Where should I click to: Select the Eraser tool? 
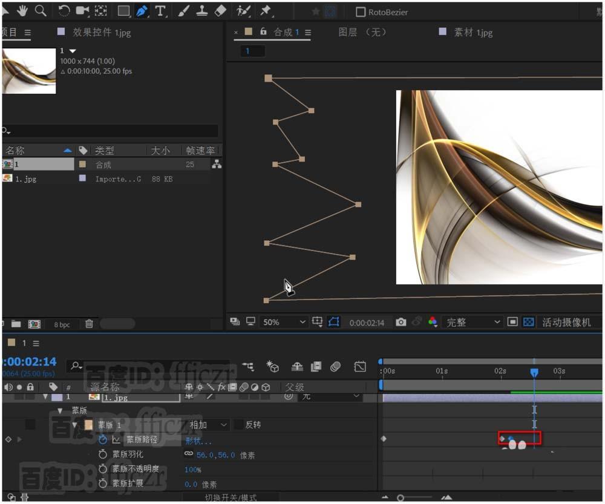pyautogui.click(x=220, y=11)
